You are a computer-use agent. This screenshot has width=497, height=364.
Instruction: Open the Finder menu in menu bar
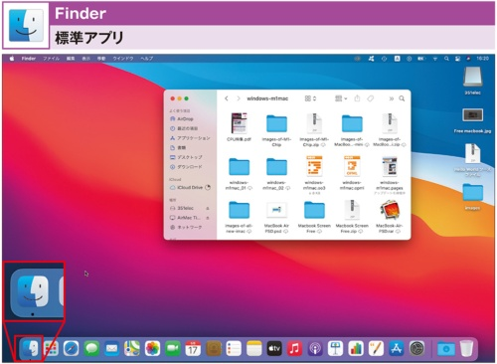29,59
